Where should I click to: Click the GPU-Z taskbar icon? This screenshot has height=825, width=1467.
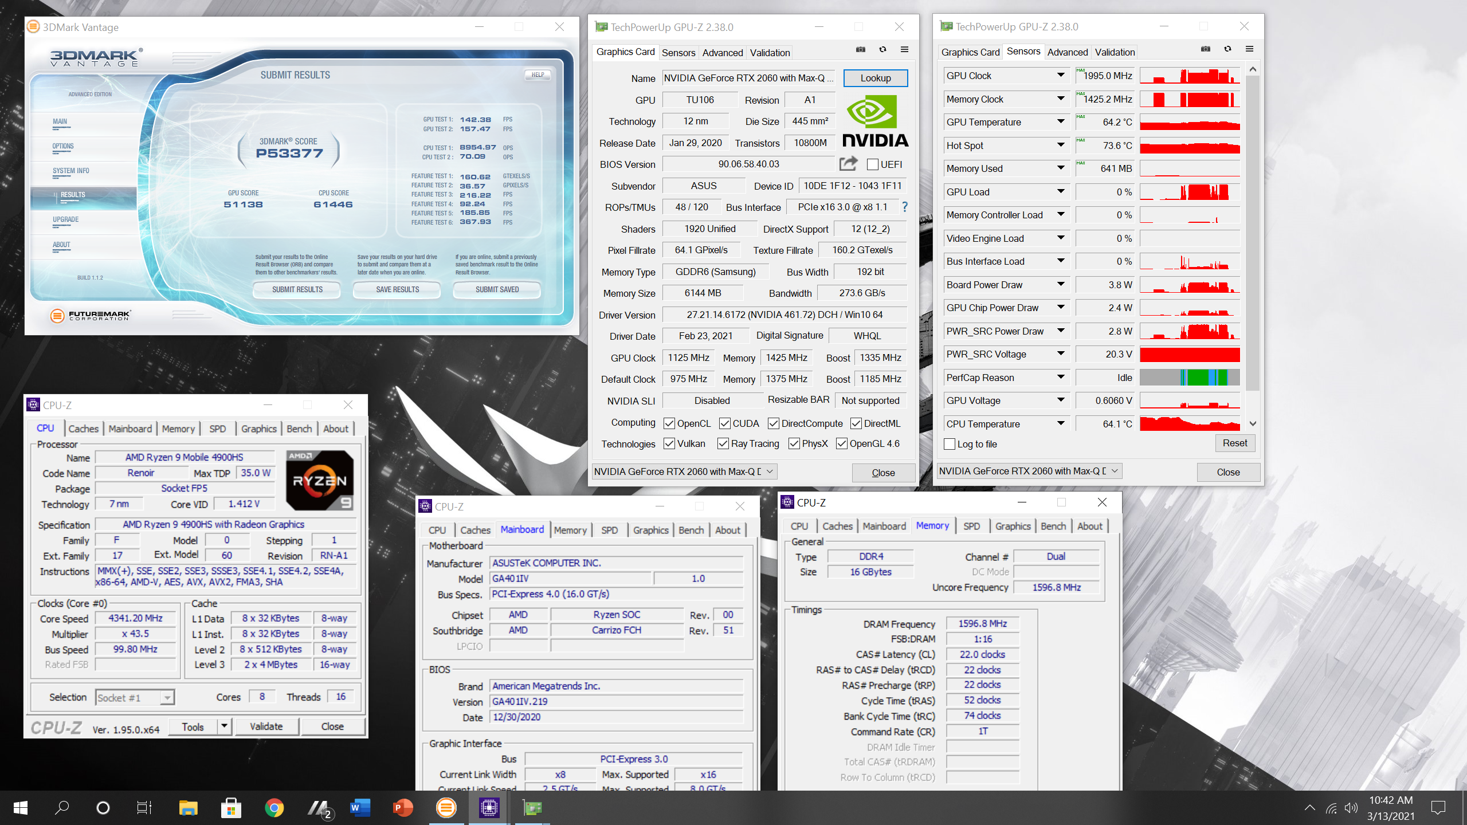click(532, 808)
